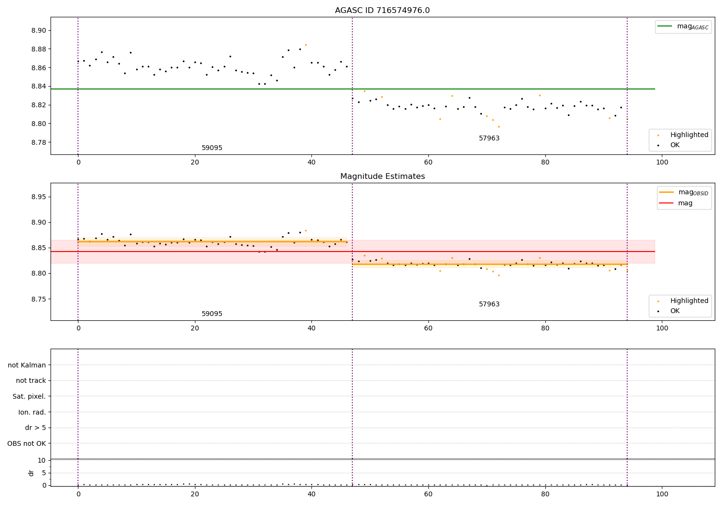Click the orange mag OBSID line for obsid 59095
Screen dimensions: 722x505
[212, 241]
